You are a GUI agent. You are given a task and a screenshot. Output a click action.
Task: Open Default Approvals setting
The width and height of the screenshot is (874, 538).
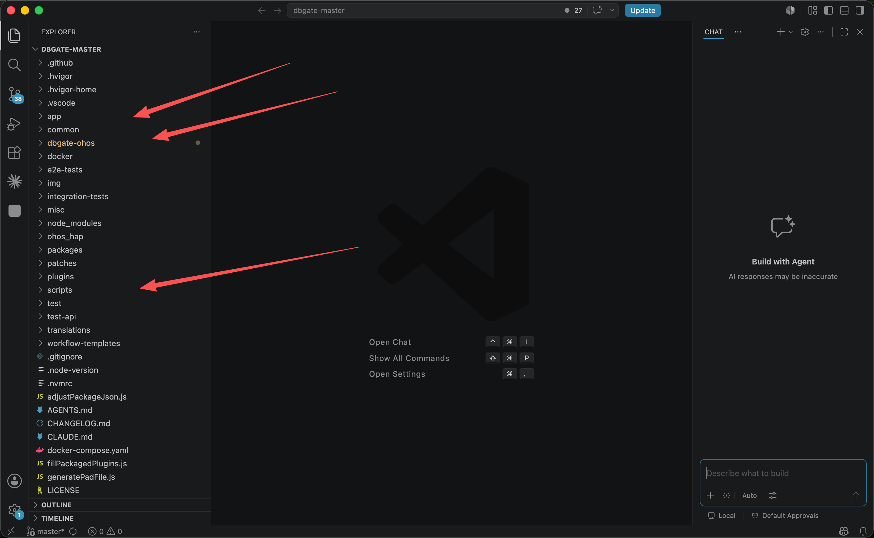[785, 516]
